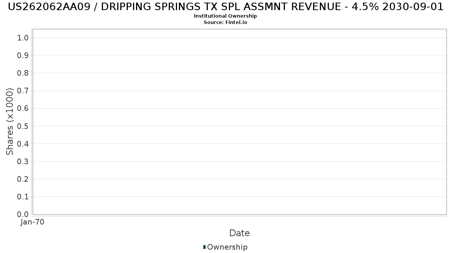The height and width of the screenshot is (253, 451).
Task: Select the 0.2 y-axis tick label
Action: click(23, 179)
